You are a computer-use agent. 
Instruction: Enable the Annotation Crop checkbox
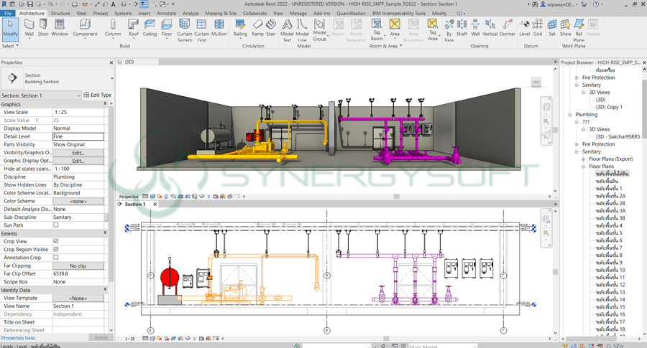pyautogui.click(x=56, y=257)
